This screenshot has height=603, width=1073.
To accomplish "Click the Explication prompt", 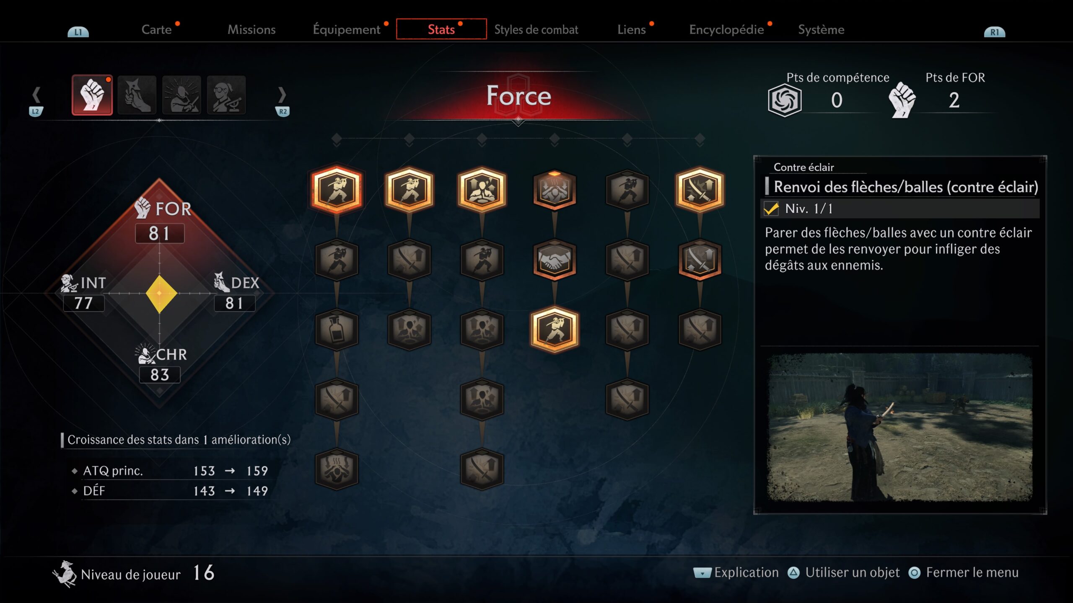I will click(736, 572).
